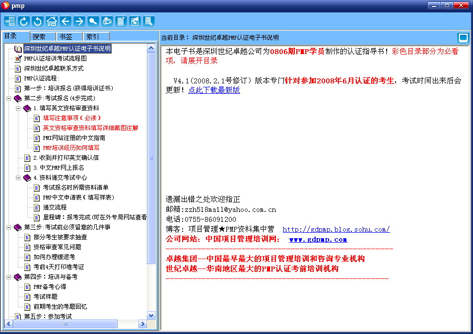
Task: Open the magnifier search tool icon
Action: click(93, 21)
